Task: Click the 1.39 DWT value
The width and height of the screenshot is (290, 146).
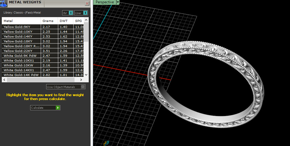Action: tap(63, 65)
